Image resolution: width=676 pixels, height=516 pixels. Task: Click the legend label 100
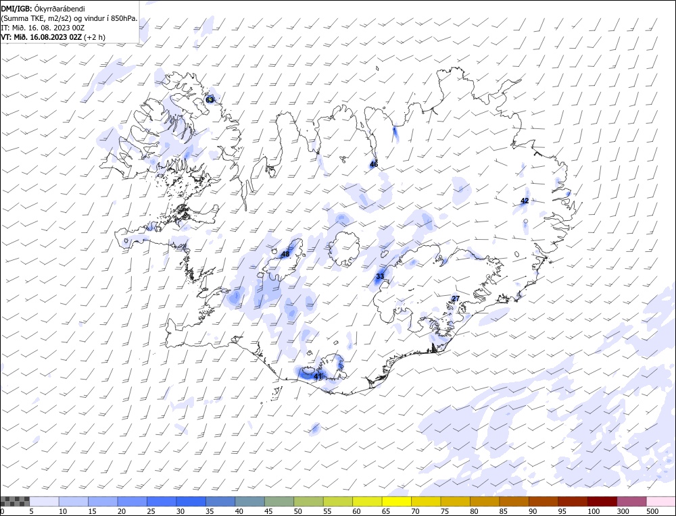594,511
